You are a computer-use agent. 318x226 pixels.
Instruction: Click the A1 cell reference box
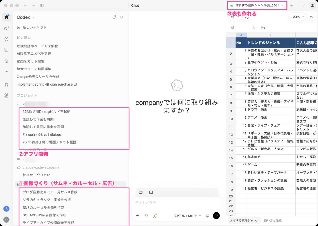click(233, 28)
